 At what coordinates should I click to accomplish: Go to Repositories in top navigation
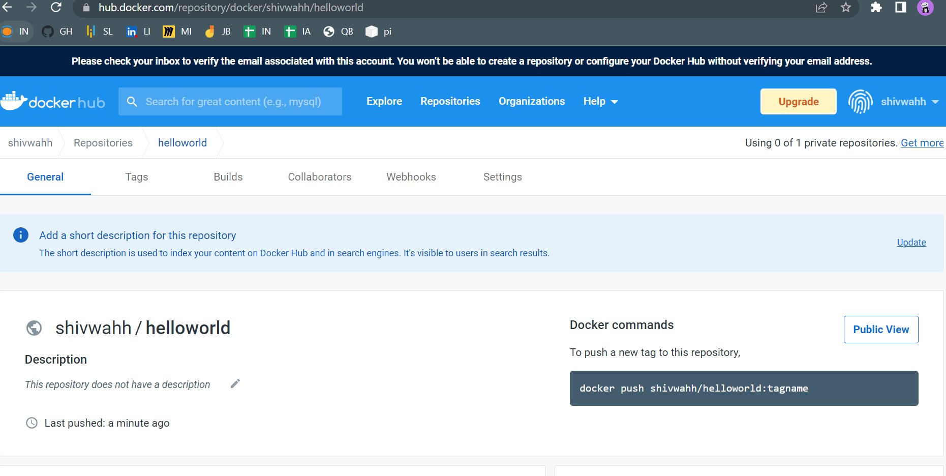point(450,101)
